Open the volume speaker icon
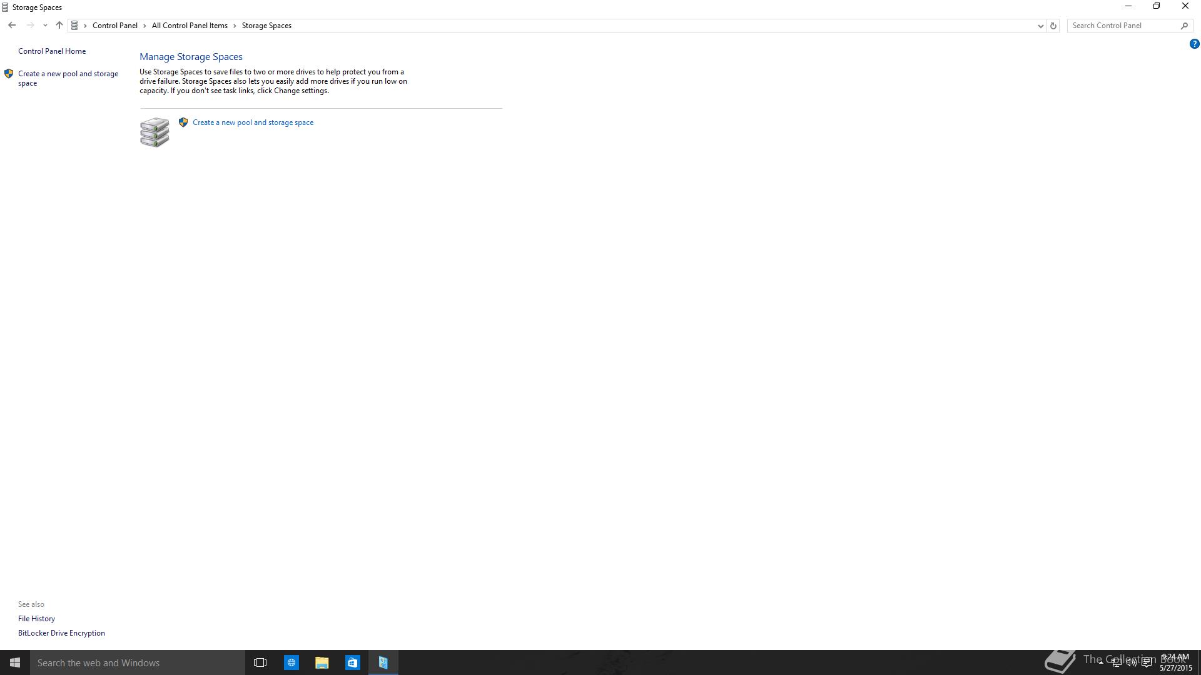Image resolution: width=1201 pixels, height=675 pixels. coord(1131,662)
